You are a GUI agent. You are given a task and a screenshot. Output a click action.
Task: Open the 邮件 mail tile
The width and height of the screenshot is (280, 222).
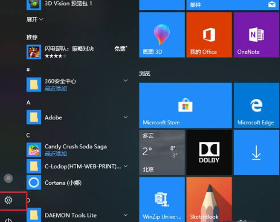tap(233, 5)
